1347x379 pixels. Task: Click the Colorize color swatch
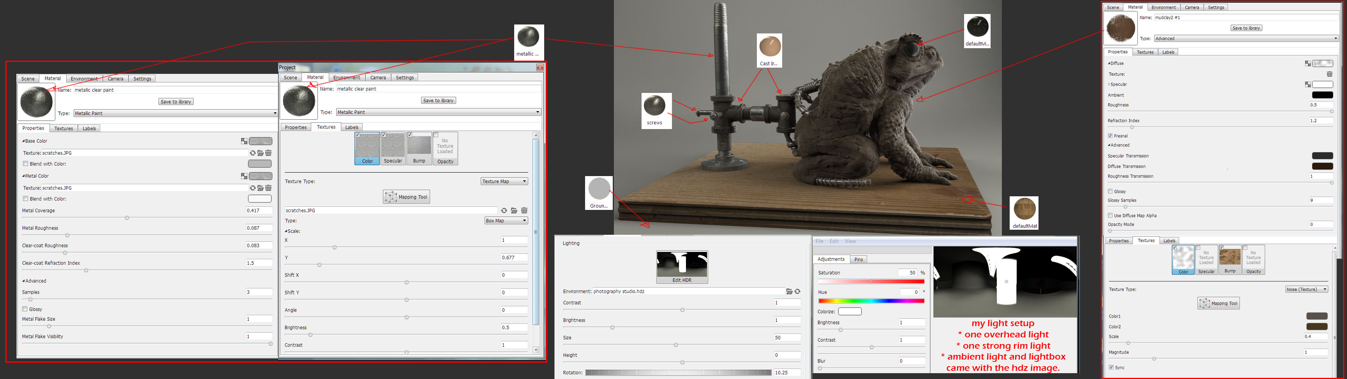click(x=850, y=312)
